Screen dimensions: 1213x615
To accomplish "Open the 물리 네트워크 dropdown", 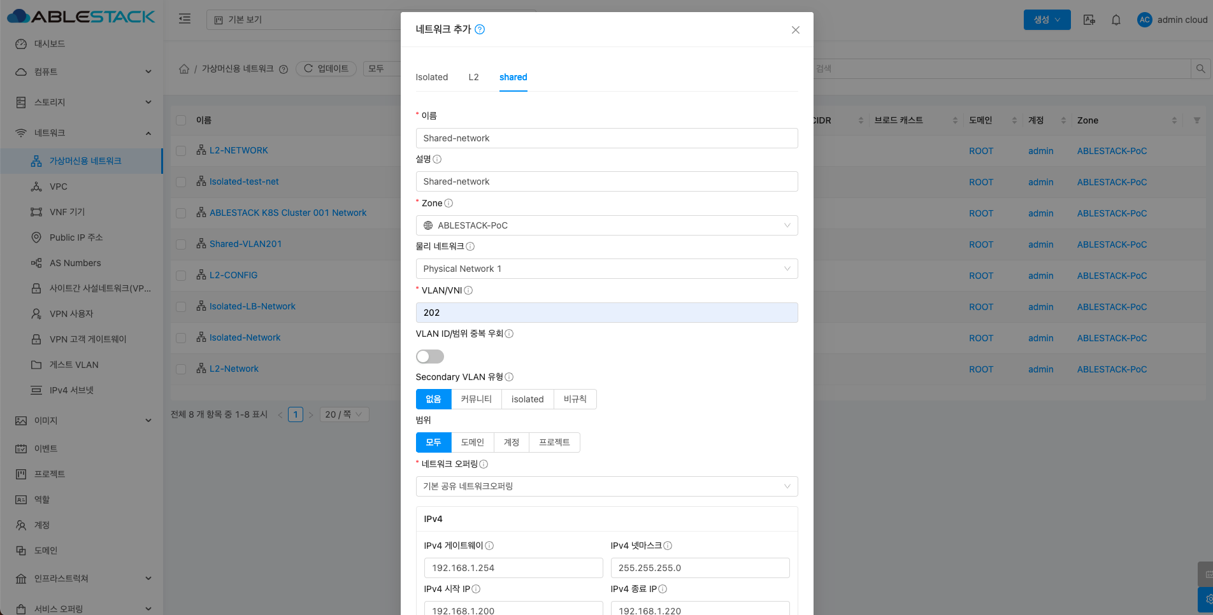I will point(606,269).
